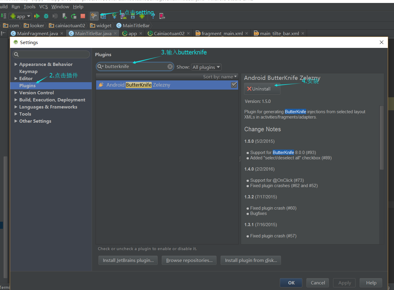Switch to the MainFragment.java tab

tap(37, 33)
